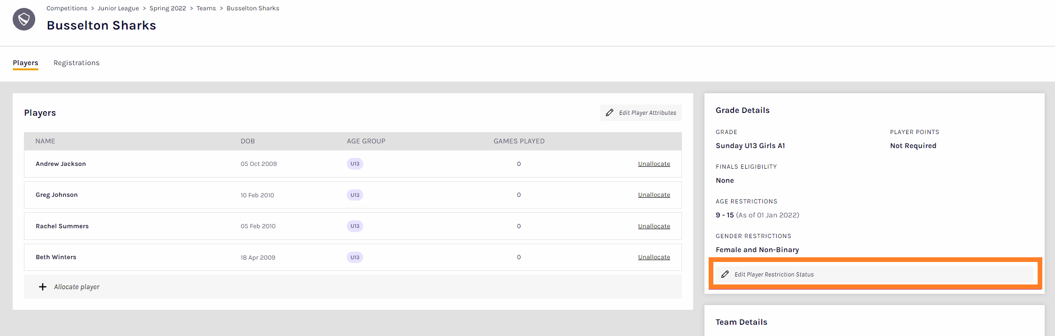Click pencil icon for Edit Player Restriction Status
This screenshot has height=336, width=1055.
[x=725, y=274]
